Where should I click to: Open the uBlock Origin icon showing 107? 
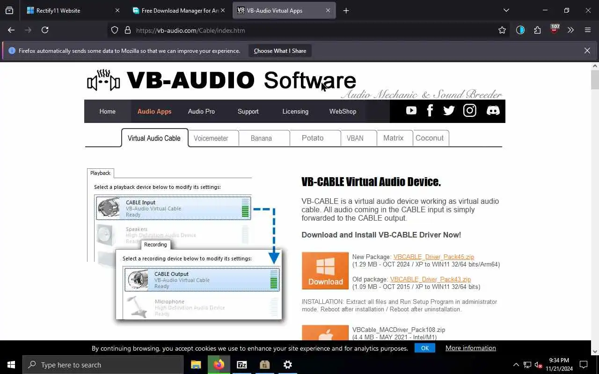pos(555,29)
